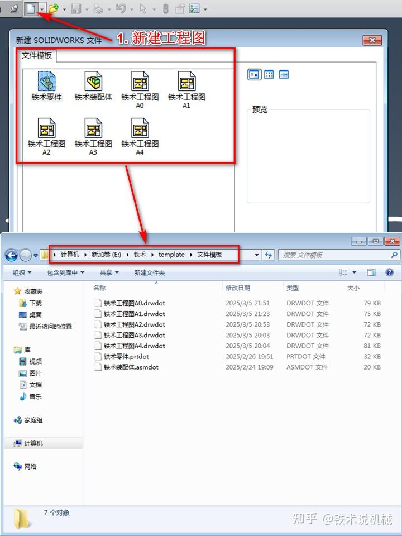Open the recent locations dropdown arrow
Viewport: 402px width, 536px height.
pos(36,255)
